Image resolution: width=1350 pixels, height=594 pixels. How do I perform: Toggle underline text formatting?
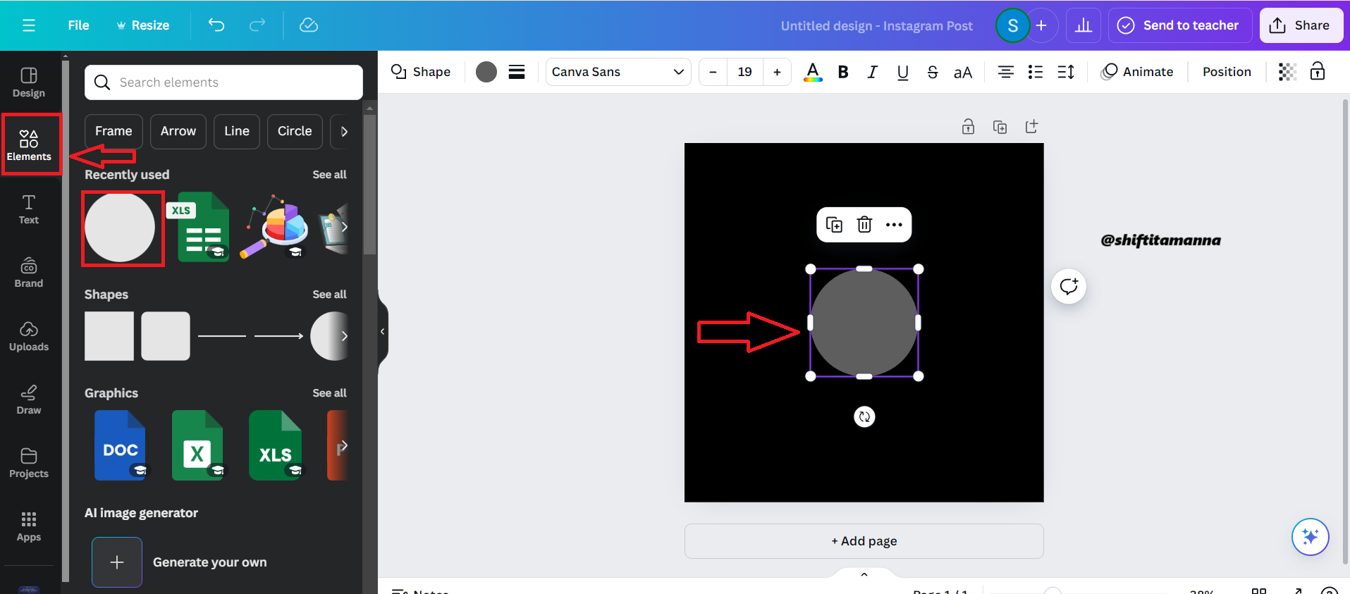902,72
